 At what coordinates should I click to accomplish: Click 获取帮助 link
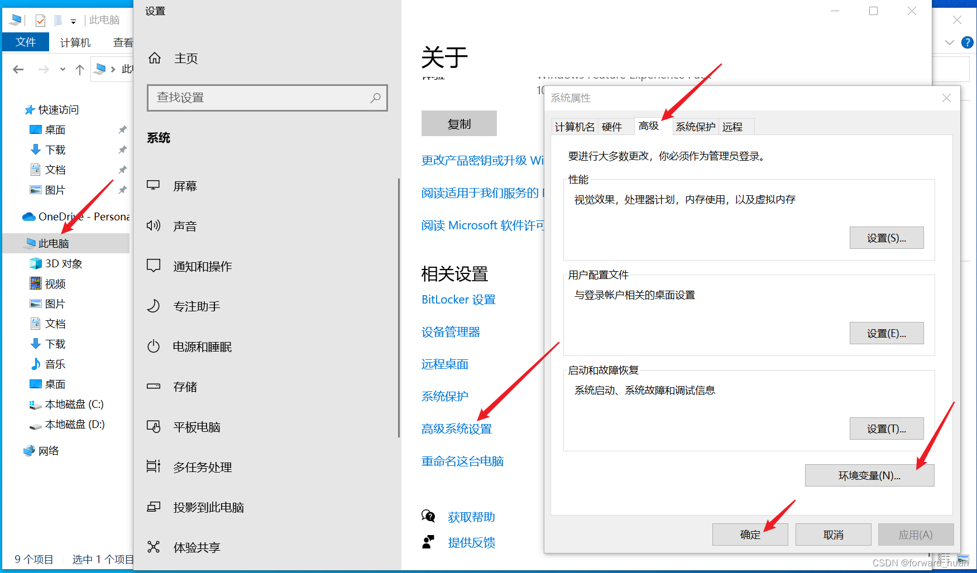(471, 517)
